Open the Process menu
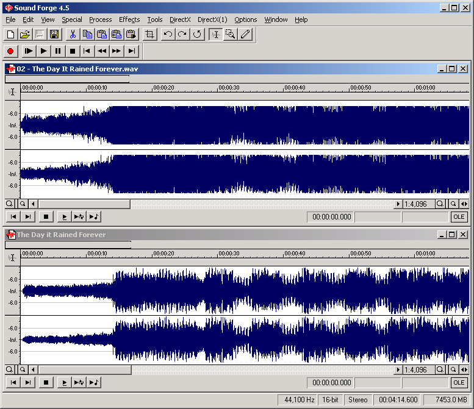 click(x=101, y=20)
